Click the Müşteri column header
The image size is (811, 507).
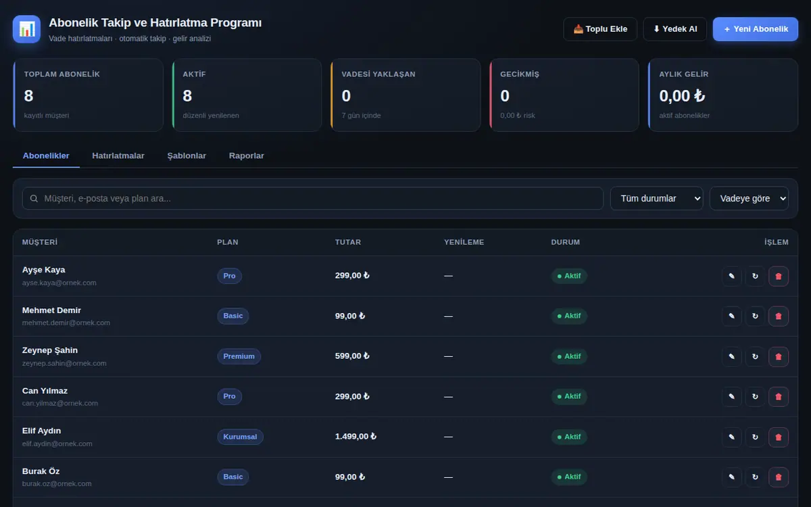[40, 242]
